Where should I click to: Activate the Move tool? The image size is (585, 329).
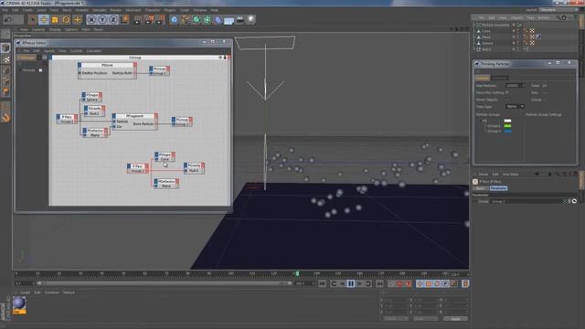tap(44, 19)
